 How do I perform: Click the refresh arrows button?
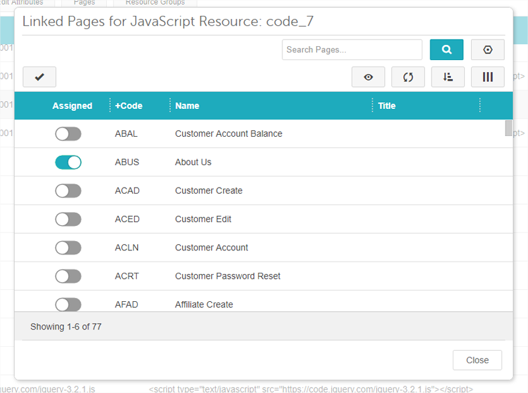pyautogui.click(x=408, y=77)
